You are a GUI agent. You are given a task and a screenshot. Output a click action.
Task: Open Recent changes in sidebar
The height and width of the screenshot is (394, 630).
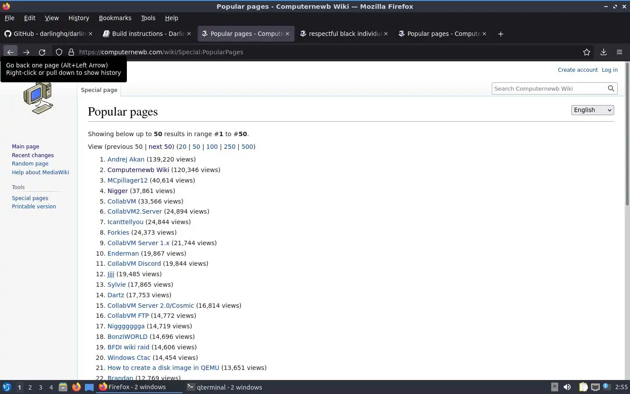coord(33,155)
